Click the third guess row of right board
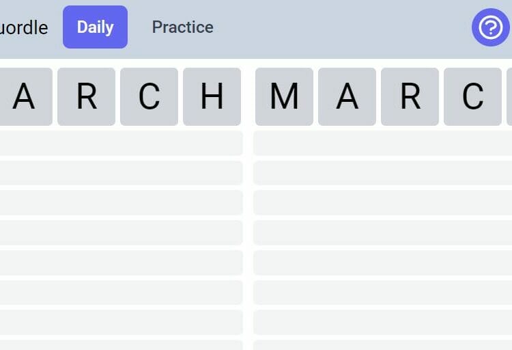 (x=383, y=173)
